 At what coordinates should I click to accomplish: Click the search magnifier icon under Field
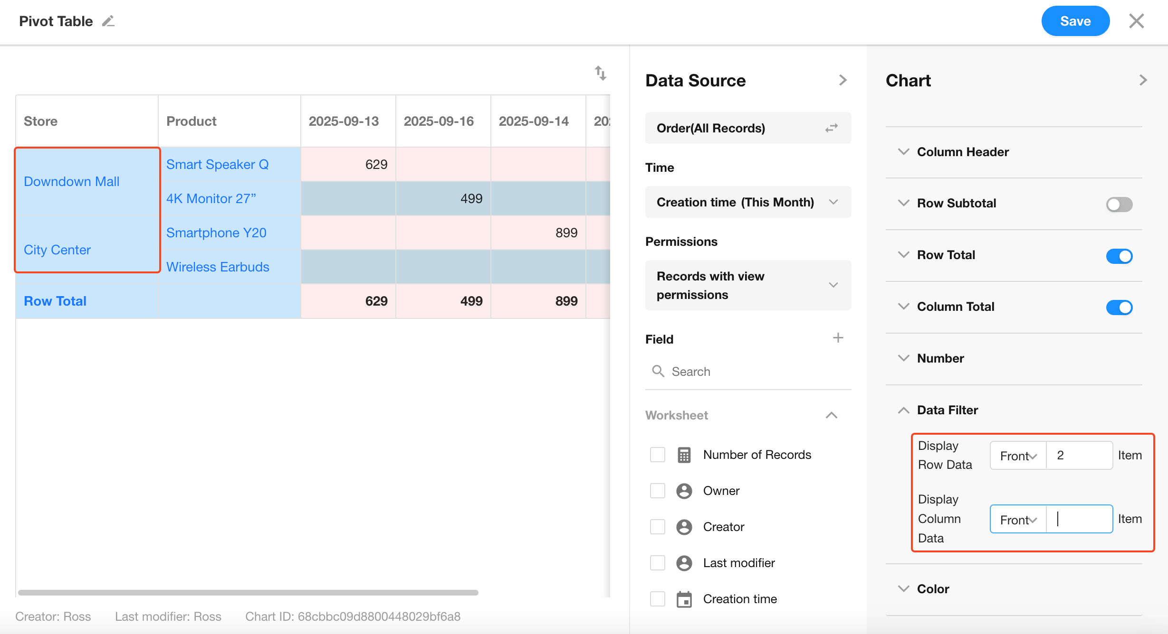click(658, 371)
